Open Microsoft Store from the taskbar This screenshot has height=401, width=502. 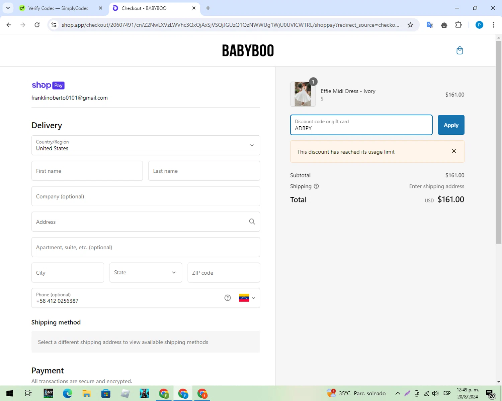tap(106, 393)
